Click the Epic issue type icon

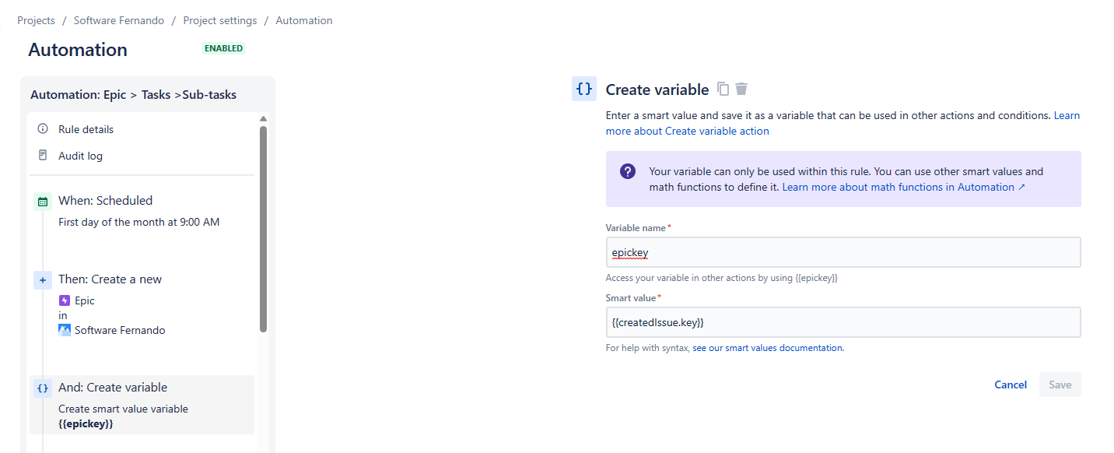(x=65, y=300)
